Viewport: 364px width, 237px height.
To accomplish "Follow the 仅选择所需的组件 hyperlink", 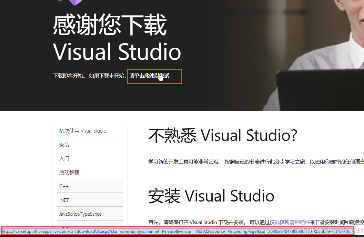I will [289, 222].
